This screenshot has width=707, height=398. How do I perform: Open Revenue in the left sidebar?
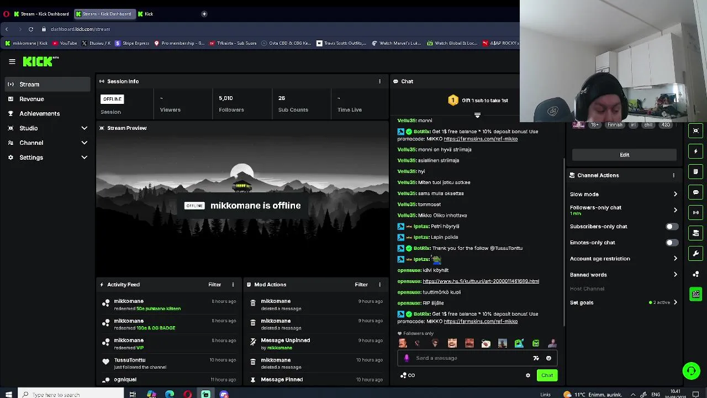point(48,99)
